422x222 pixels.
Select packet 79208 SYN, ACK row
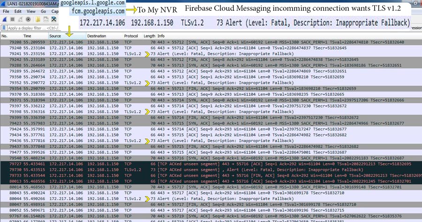point(211,42)
